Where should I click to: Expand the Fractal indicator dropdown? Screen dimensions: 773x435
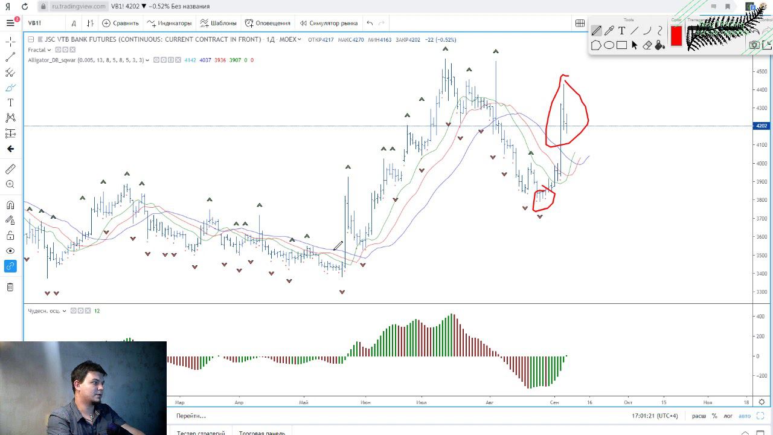[x=49, y=50]
